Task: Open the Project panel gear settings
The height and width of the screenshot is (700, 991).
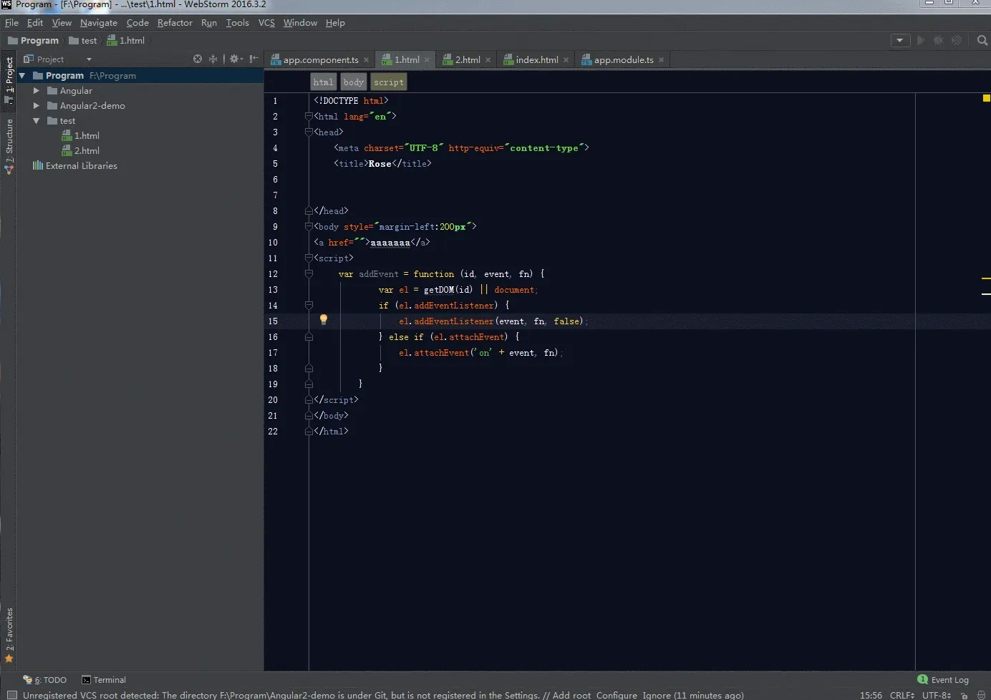Action: click(x=235, y=59)
